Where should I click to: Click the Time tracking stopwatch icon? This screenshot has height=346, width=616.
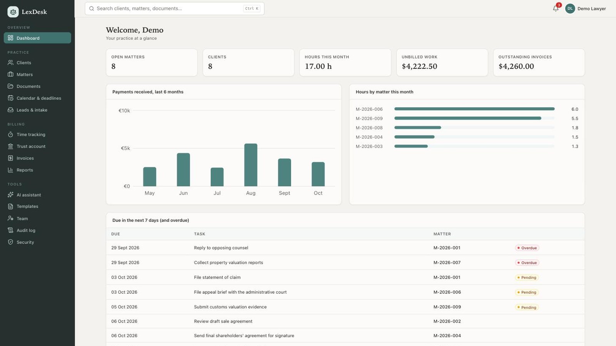point(10,135)
